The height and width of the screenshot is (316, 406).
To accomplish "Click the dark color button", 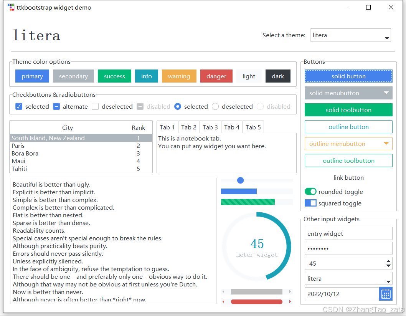I will [278, 76].
